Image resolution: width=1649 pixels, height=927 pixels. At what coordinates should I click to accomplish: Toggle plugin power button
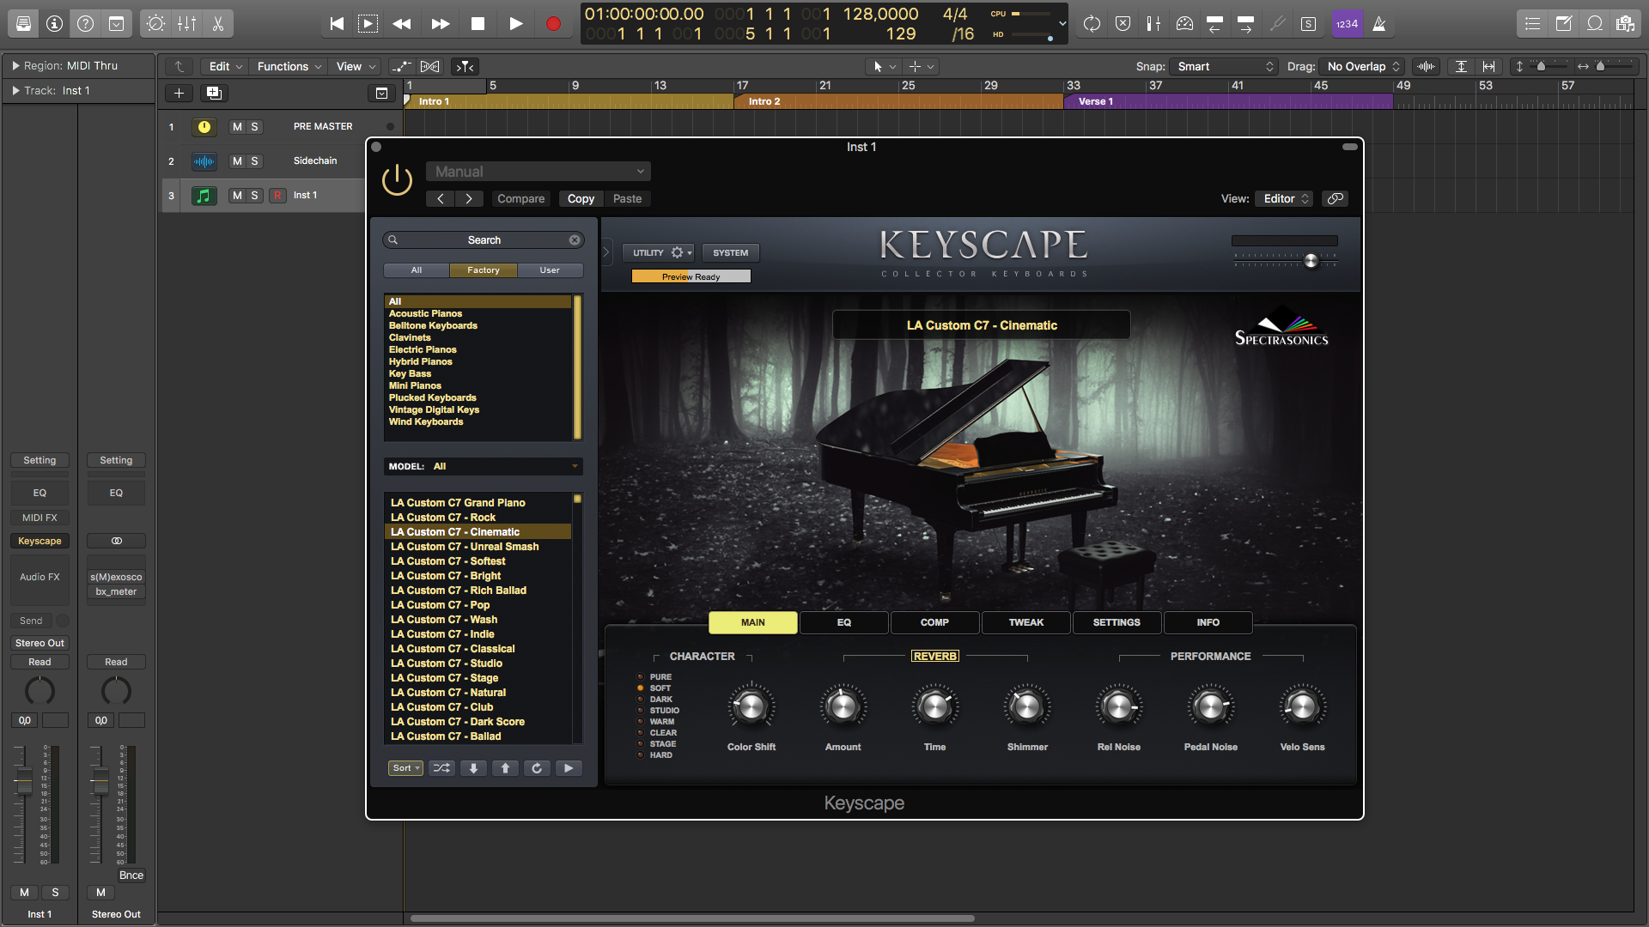tap(397, 180)
